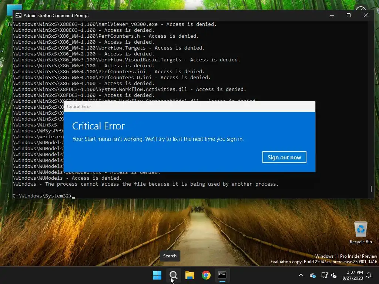Open the notification bell
The image size is (379, 284).
[369, 275]
